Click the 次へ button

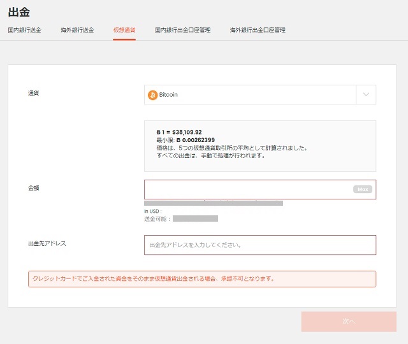coord(349,322)
